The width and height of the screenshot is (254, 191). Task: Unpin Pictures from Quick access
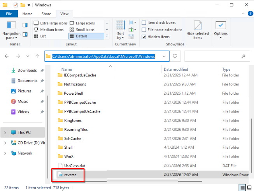click(x=42, y=91)
